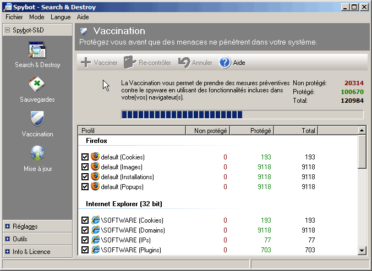Click Total value 120984

[352, 101]
